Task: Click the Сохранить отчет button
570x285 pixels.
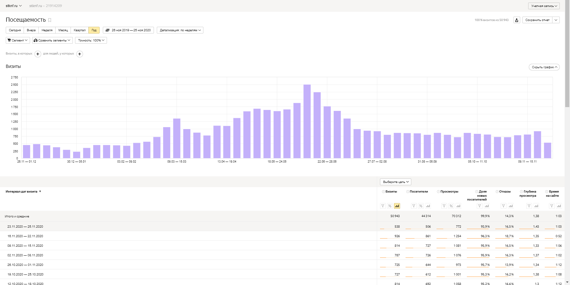Action: [x=537, y=20]
